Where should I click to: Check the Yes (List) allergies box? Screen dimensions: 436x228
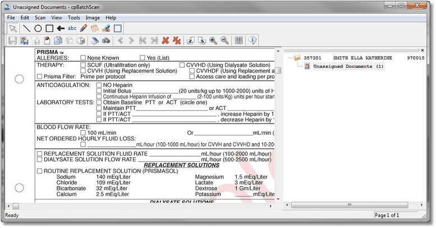143,58
